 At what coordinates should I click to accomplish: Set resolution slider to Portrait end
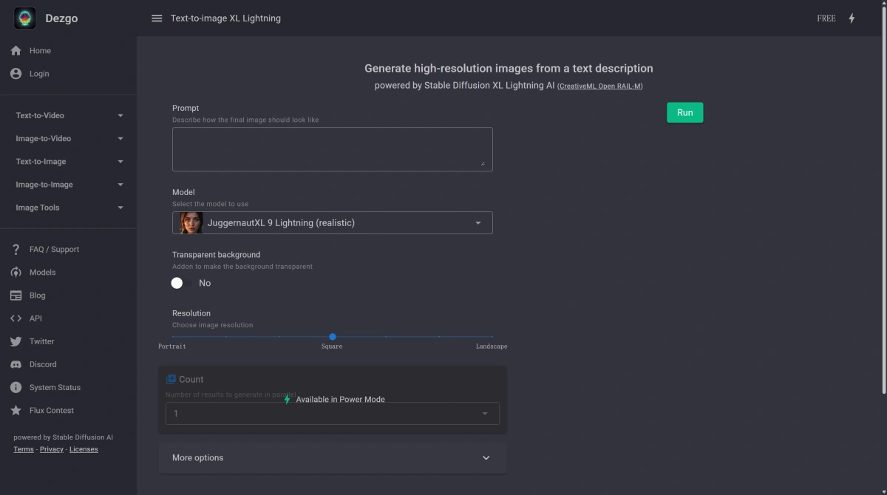pyautogui.click(x=173, y=337)
